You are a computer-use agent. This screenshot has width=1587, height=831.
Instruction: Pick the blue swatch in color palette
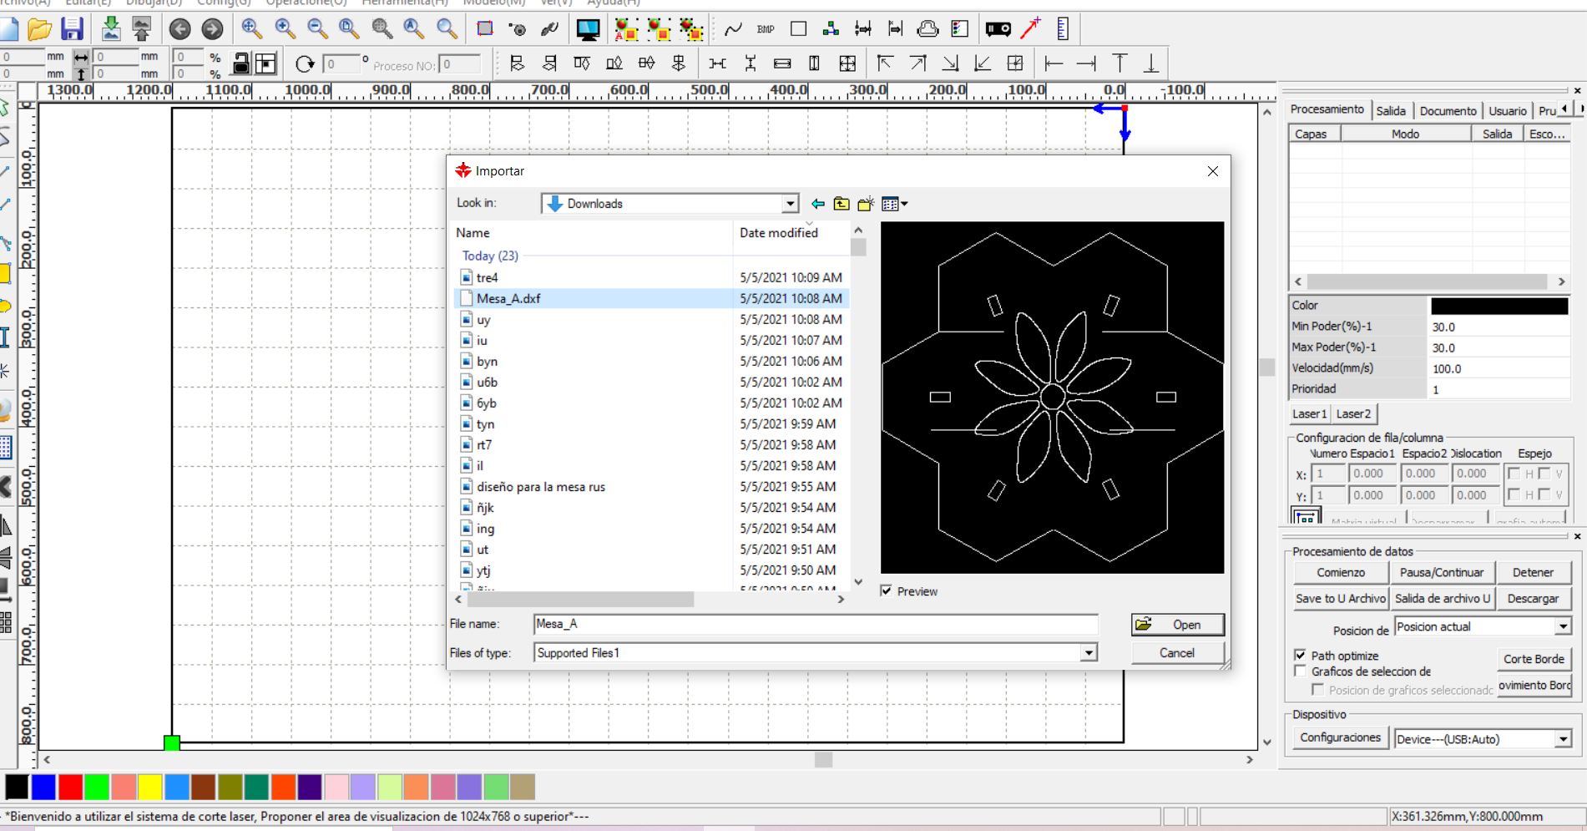click(x=43, y=787)
